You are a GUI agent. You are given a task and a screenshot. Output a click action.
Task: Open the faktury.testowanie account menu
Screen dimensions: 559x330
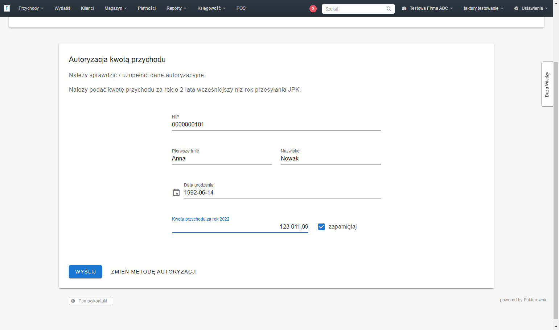pos(484,8)
